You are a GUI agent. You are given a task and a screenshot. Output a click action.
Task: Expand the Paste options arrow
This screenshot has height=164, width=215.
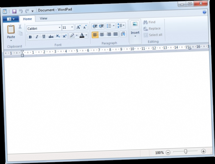tap(11, 40)
